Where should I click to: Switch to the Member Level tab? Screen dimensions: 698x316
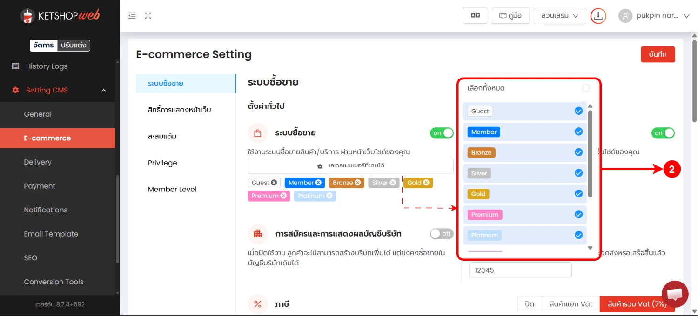click(172, 189)
